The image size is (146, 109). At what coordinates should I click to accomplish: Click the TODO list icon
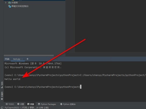coord(6,104)
